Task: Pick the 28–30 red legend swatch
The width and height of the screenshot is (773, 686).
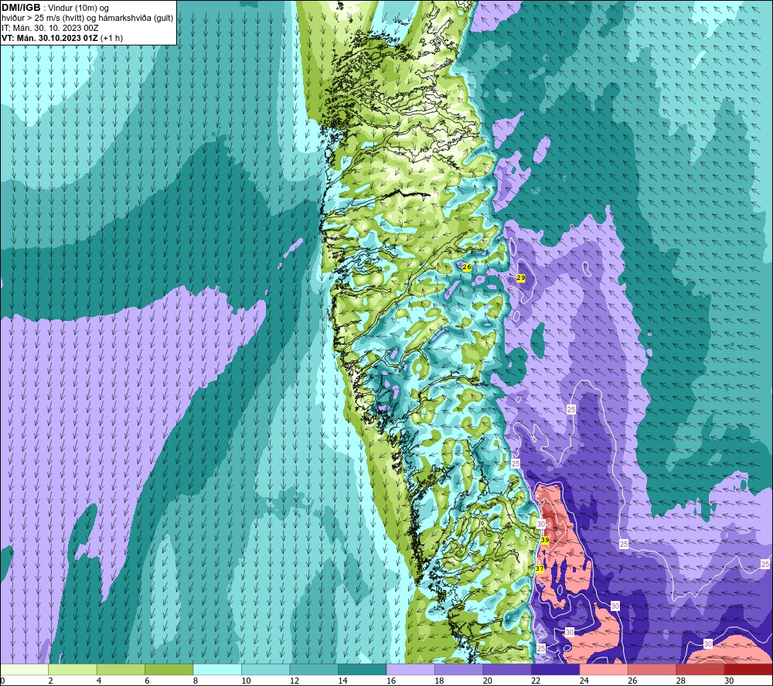Action: pos(700,669)
